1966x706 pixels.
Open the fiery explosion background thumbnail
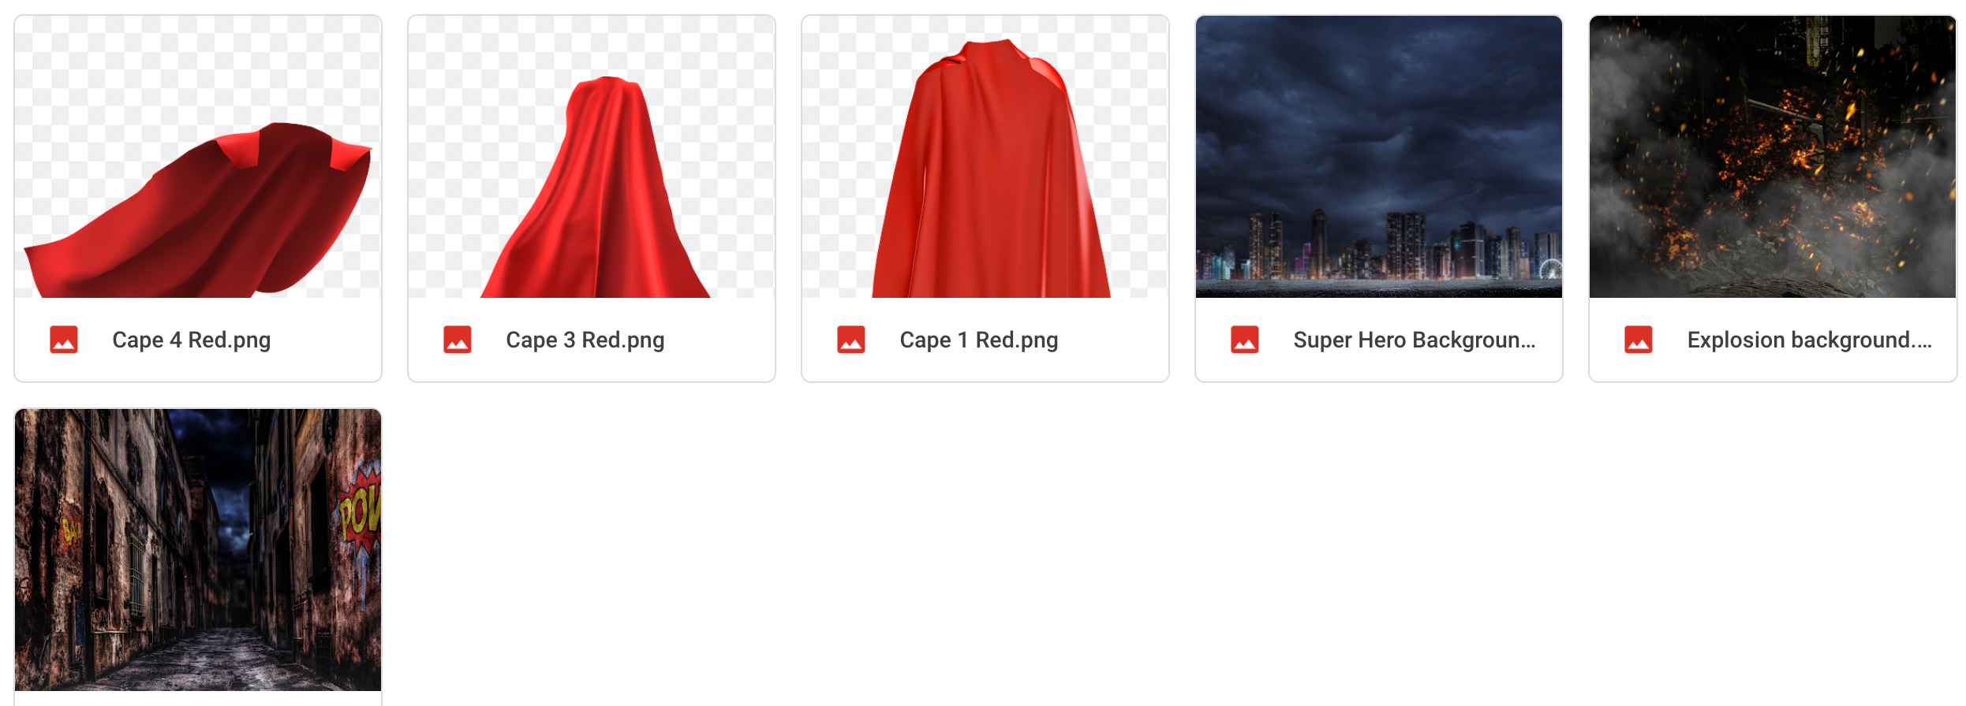[x=1773, y=157]
